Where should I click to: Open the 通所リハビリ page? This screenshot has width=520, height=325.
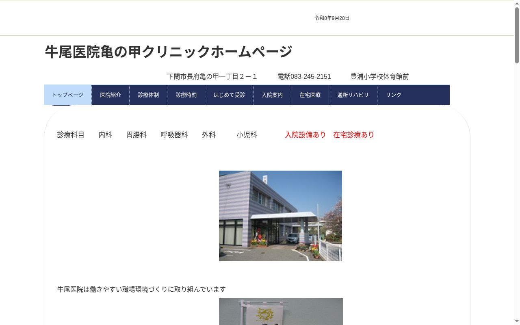353,95
